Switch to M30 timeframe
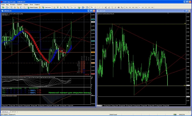 (136, 7)
